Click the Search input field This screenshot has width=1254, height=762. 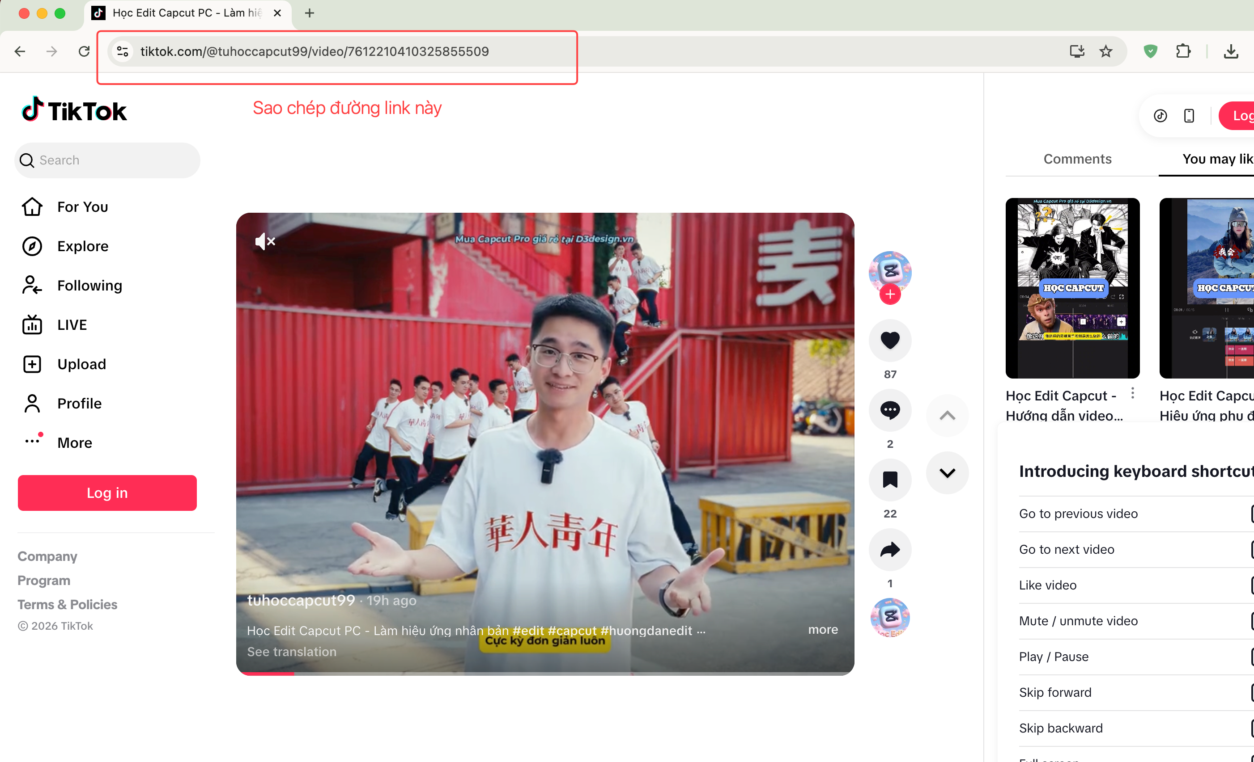(107, 160)
